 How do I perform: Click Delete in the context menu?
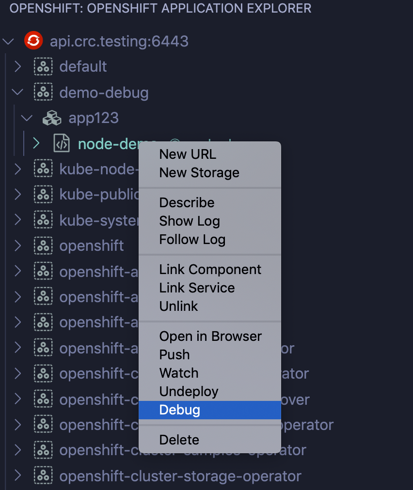pos(179,440)
